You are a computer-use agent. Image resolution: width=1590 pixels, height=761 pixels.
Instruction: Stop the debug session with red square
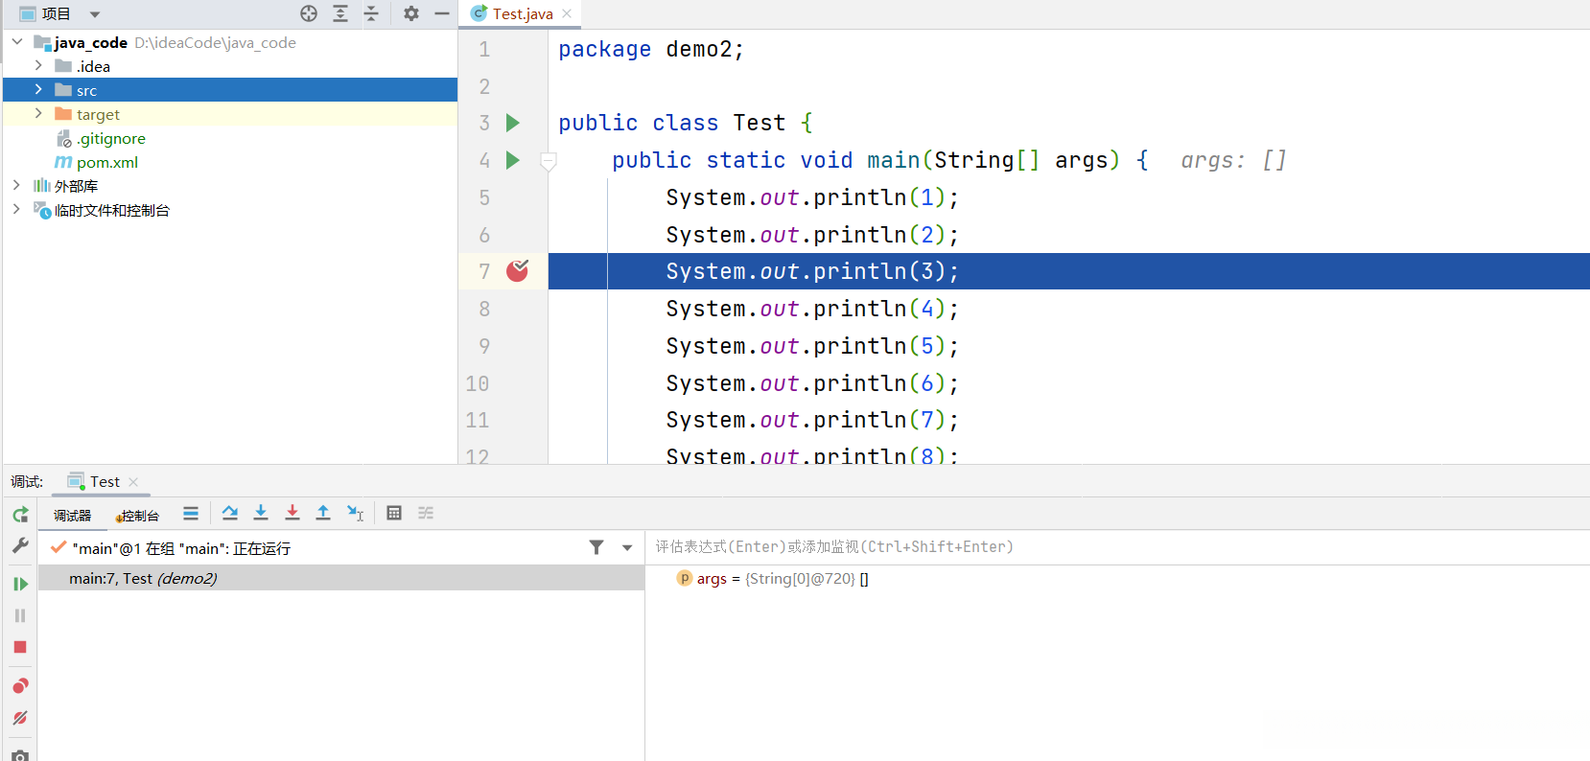(x=20, y=647)
